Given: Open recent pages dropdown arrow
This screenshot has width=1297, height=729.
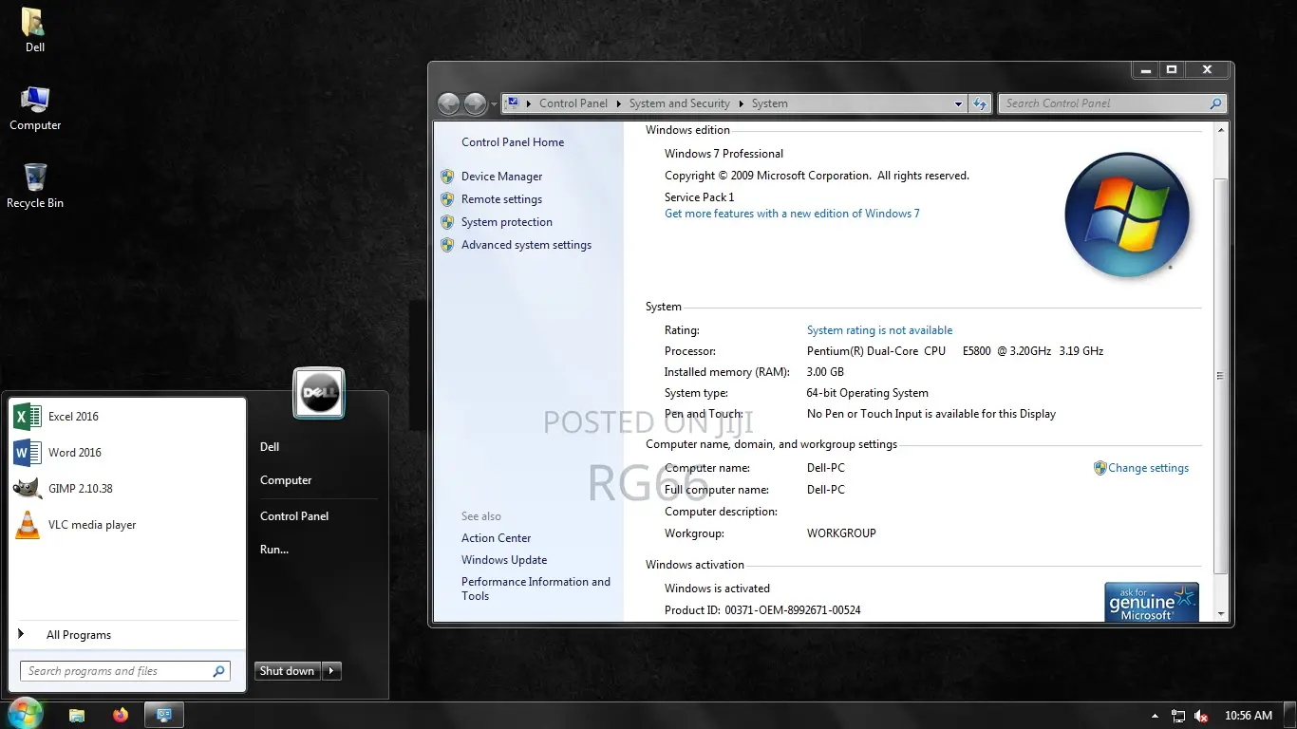Looking at the screenshot, I should click(494, 104).
